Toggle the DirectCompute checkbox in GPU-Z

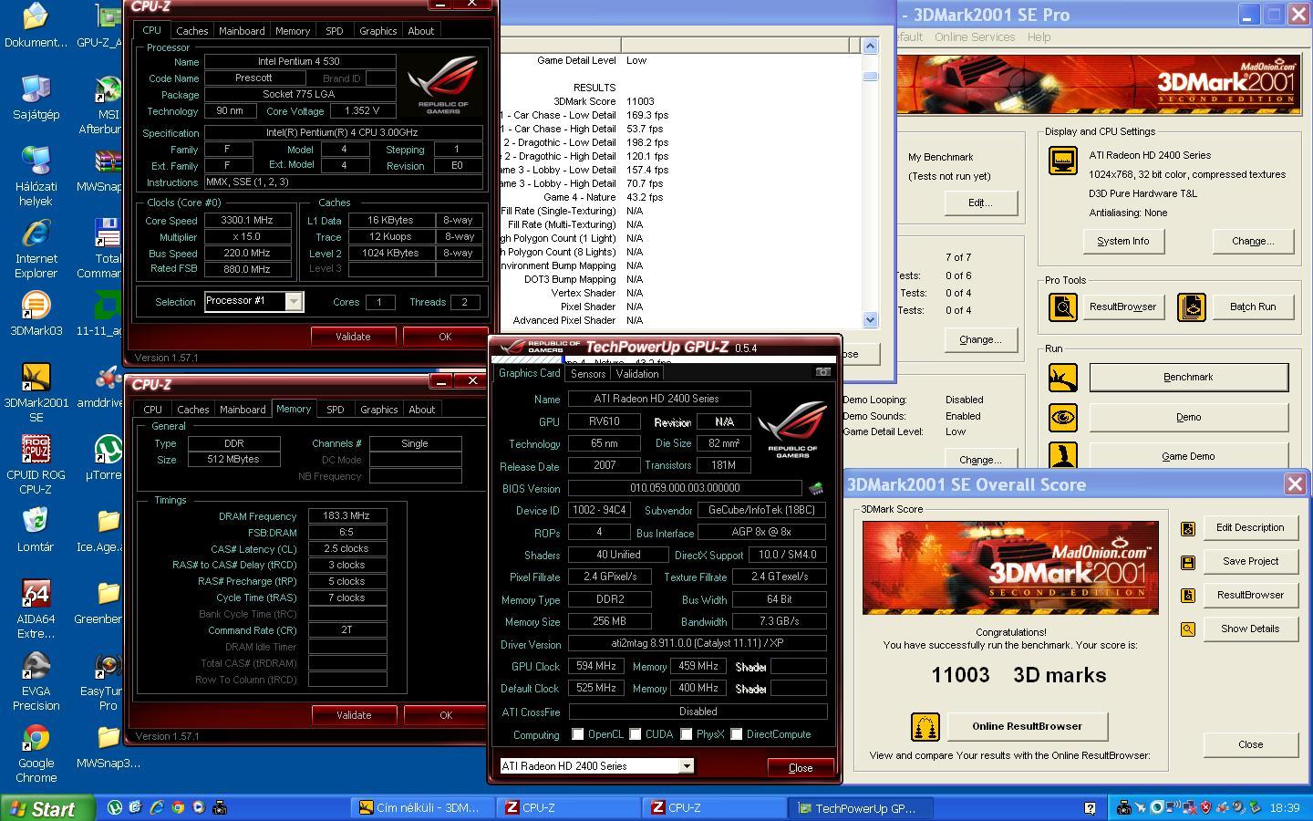tap(737, 734)
